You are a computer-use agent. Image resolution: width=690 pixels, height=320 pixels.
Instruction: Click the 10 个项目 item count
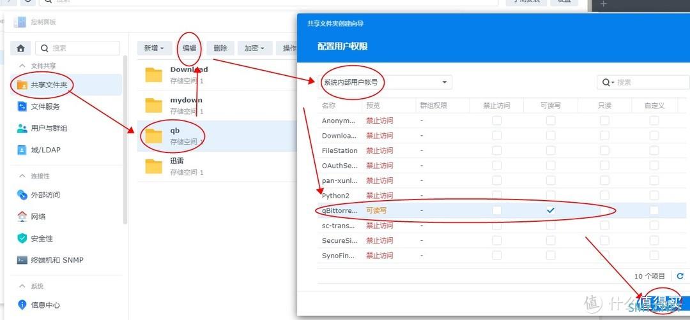point(650,276)
